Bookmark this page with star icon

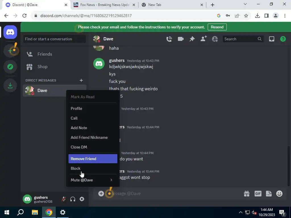[x=246, y=16]
